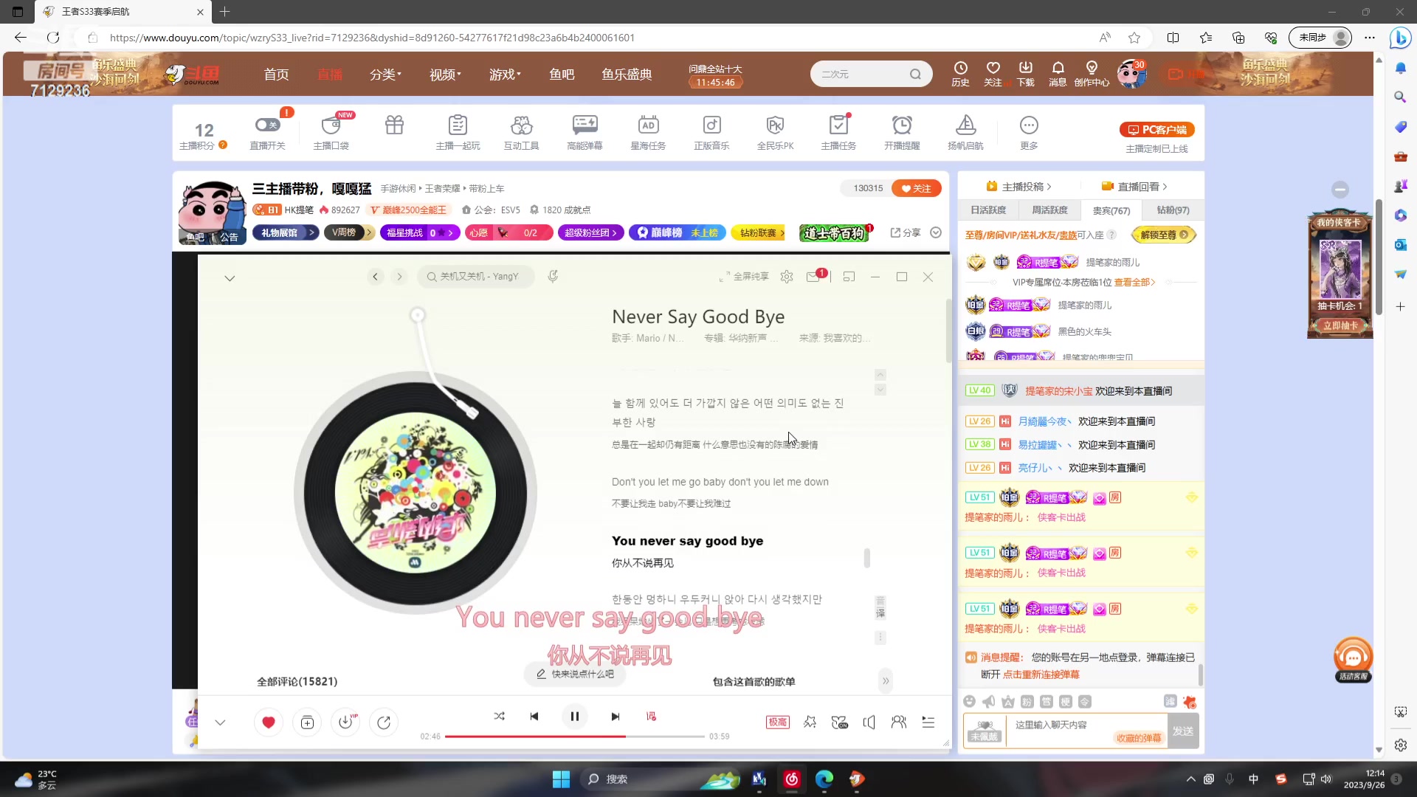The height and width of the screenshot is (797, 1417).
Task: Open 历史 watch history
Action: pyautogui.click(x=960, y=74)
